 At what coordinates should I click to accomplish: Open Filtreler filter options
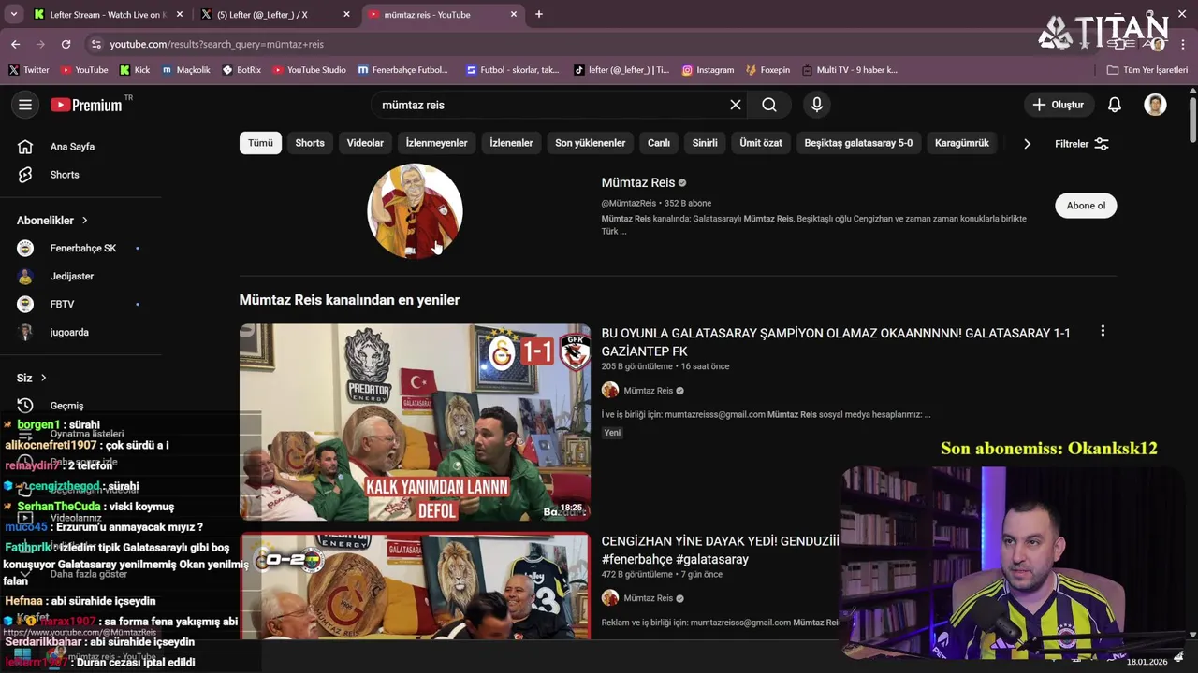click(x=1082, y=144)
